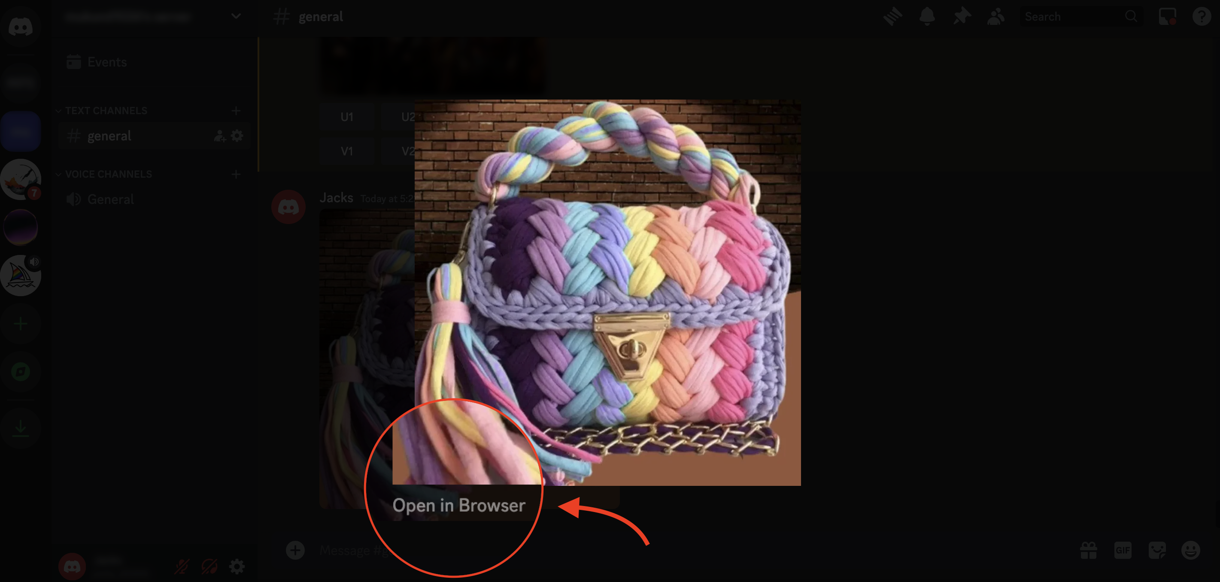The height and width of the screenshot is (582, 1220).
Task: Toggle notification bell for server
Action: 928,17
